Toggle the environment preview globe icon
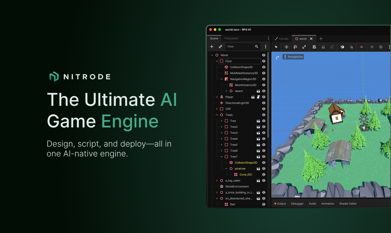Viewport: 391px width, 233px height. tap(381, 47)
